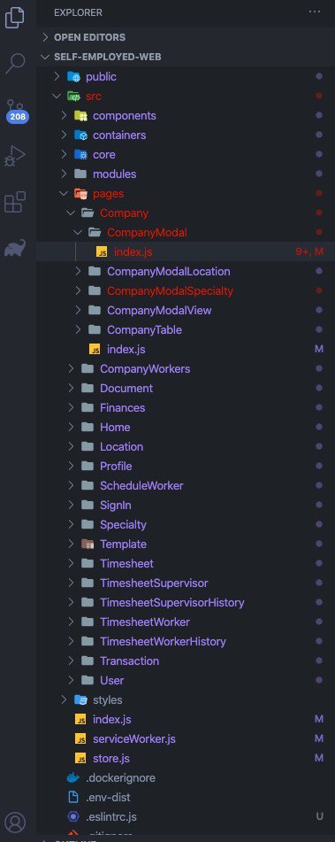Click the containers folder cube icon
This screenshot has height=842, width=335.
point(80,135)
